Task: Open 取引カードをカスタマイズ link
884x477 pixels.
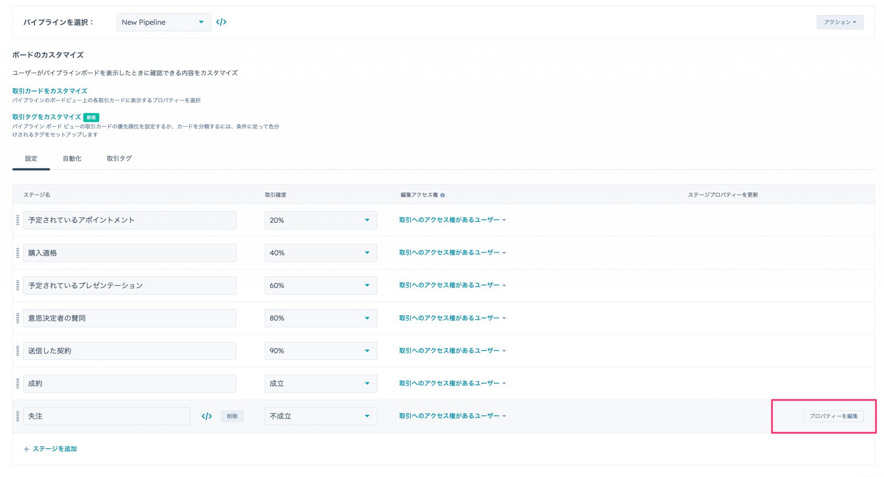Action: pyautogui.click(x=50, y=91)
